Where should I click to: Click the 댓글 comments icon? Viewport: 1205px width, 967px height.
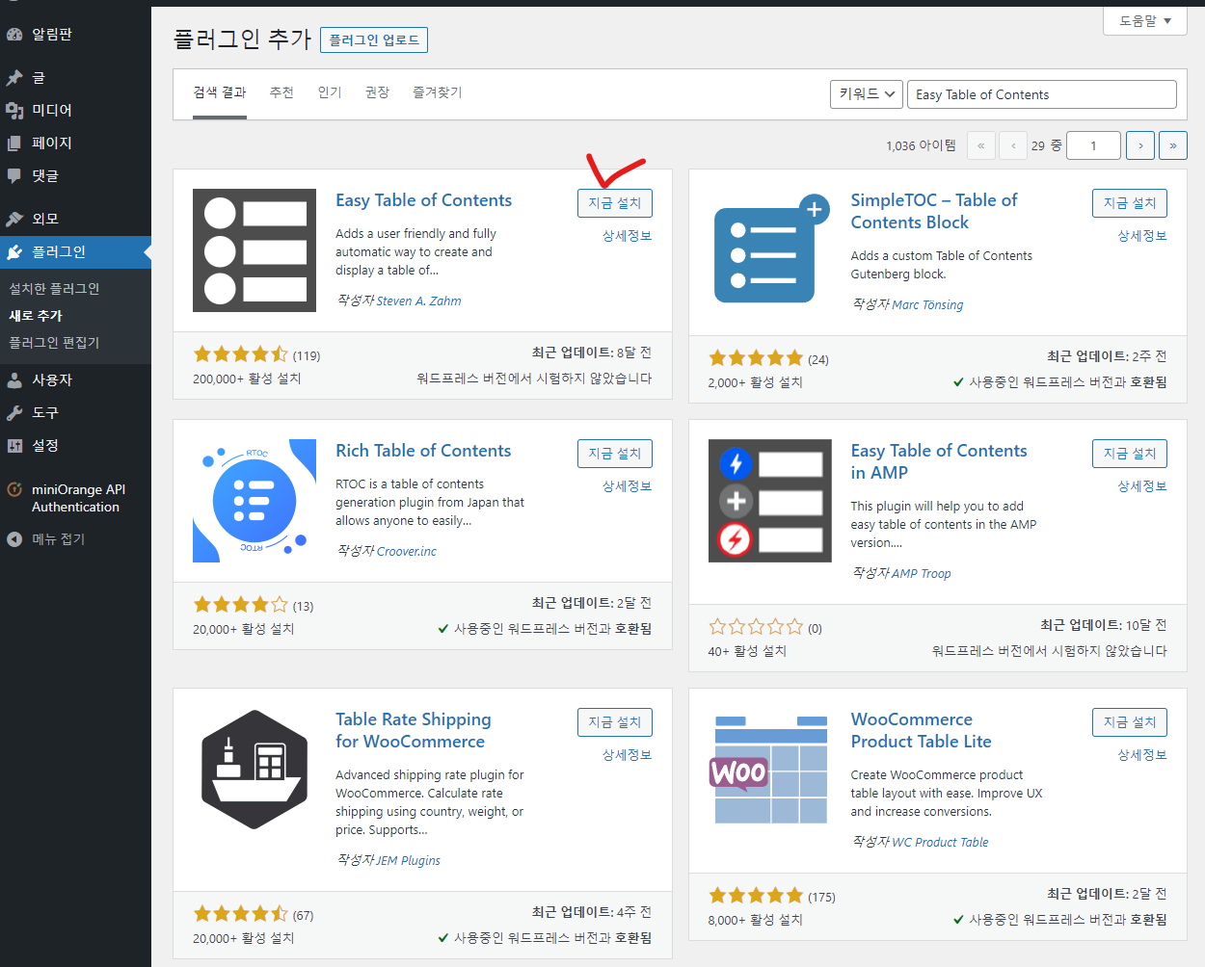coord(14,176)
